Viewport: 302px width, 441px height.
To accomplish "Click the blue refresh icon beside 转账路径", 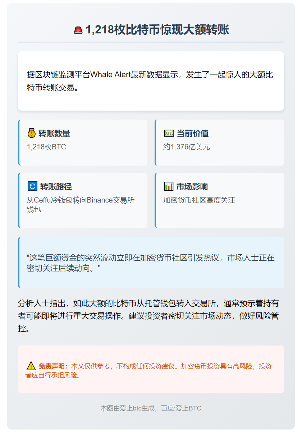I will click(32, 186).
